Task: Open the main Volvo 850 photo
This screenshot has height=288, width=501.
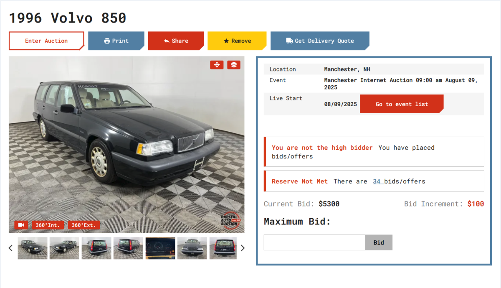Action: (127, 145)
